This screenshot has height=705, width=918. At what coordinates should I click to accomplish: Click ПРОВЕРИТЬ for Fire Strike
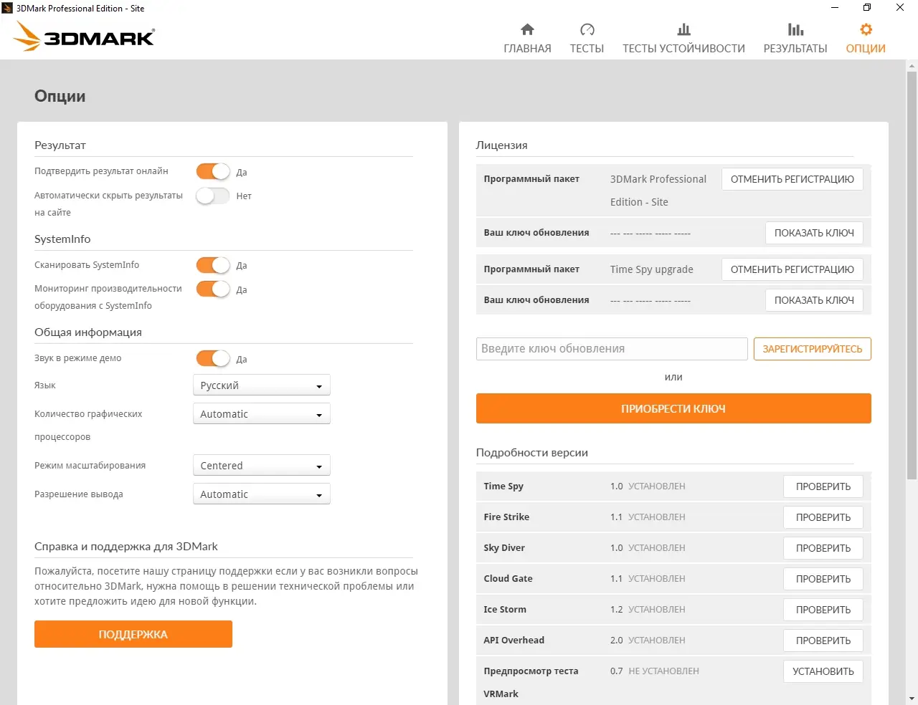point(823,517)
